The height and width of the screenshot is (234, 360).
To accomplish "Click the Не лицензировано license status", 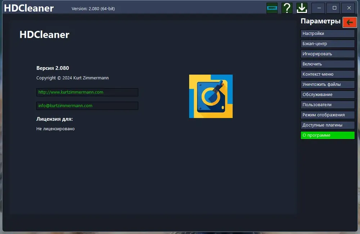I will (55, 129).
